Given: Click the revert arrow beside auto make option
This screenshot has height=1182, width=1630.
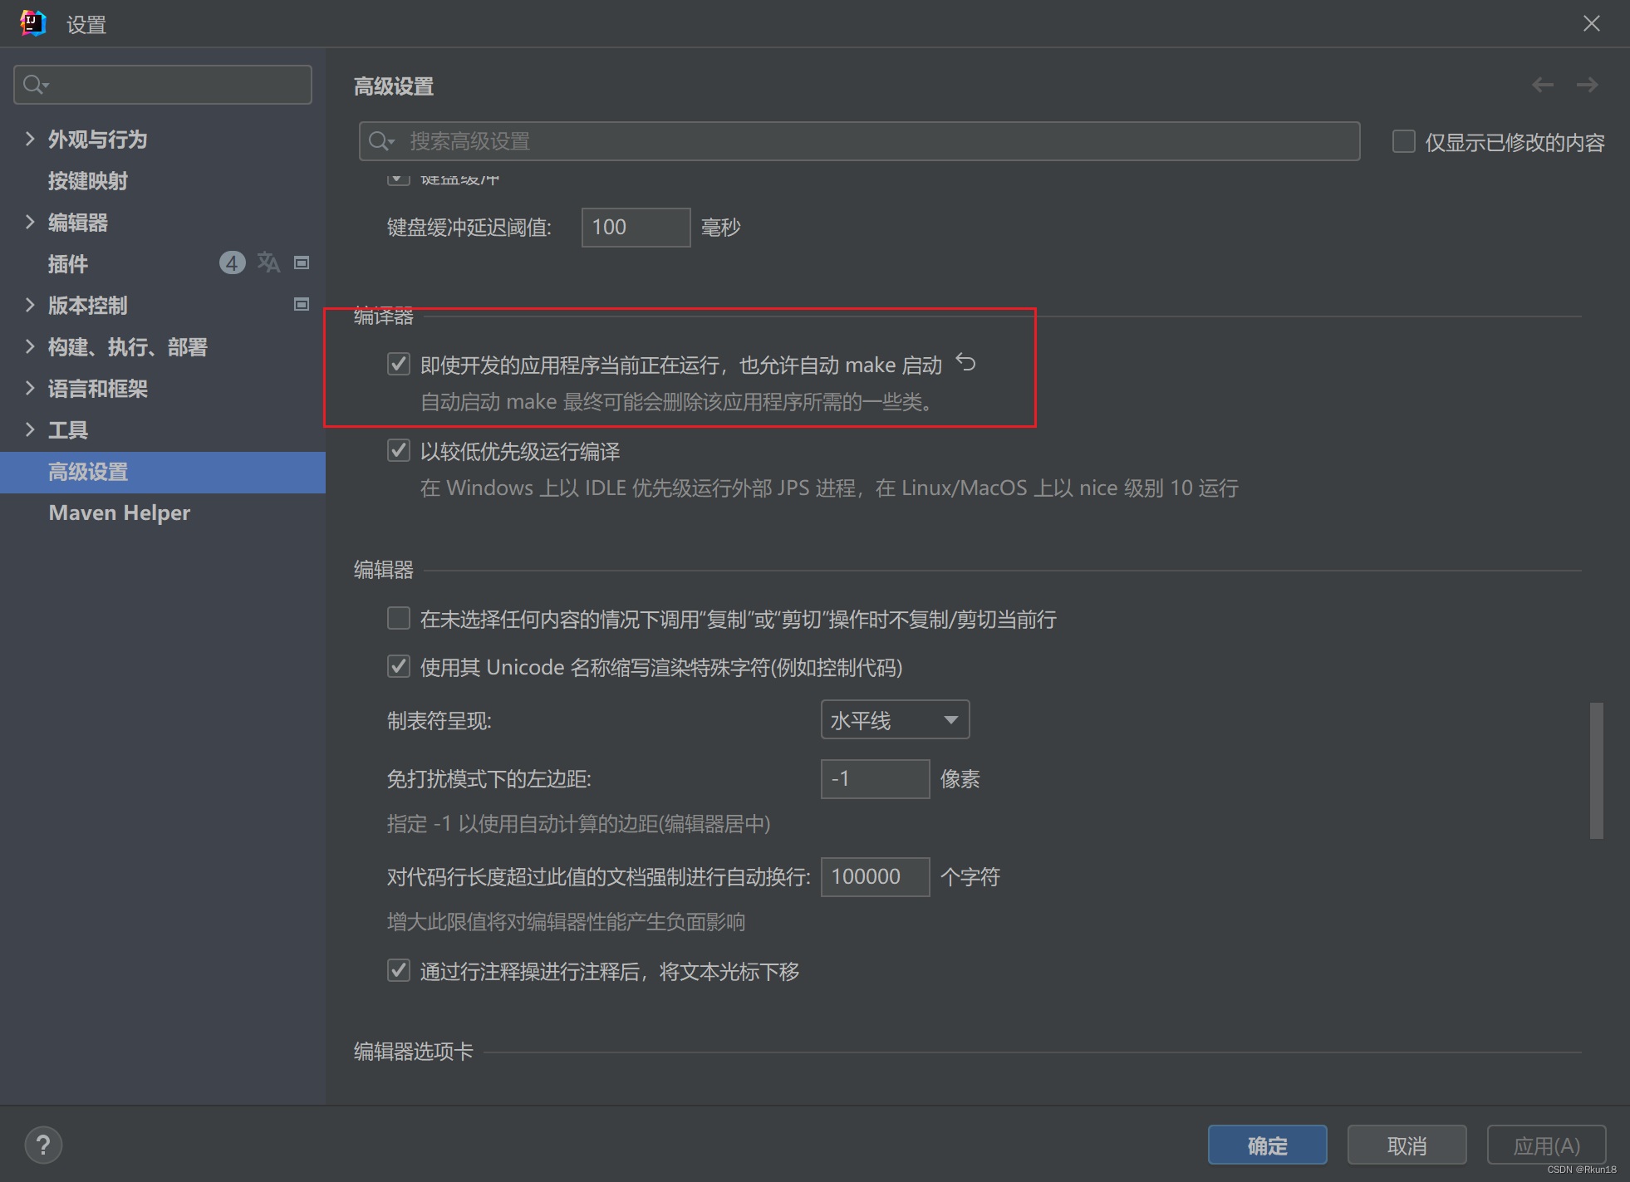Looking at the screenshot, I should 965,363.
